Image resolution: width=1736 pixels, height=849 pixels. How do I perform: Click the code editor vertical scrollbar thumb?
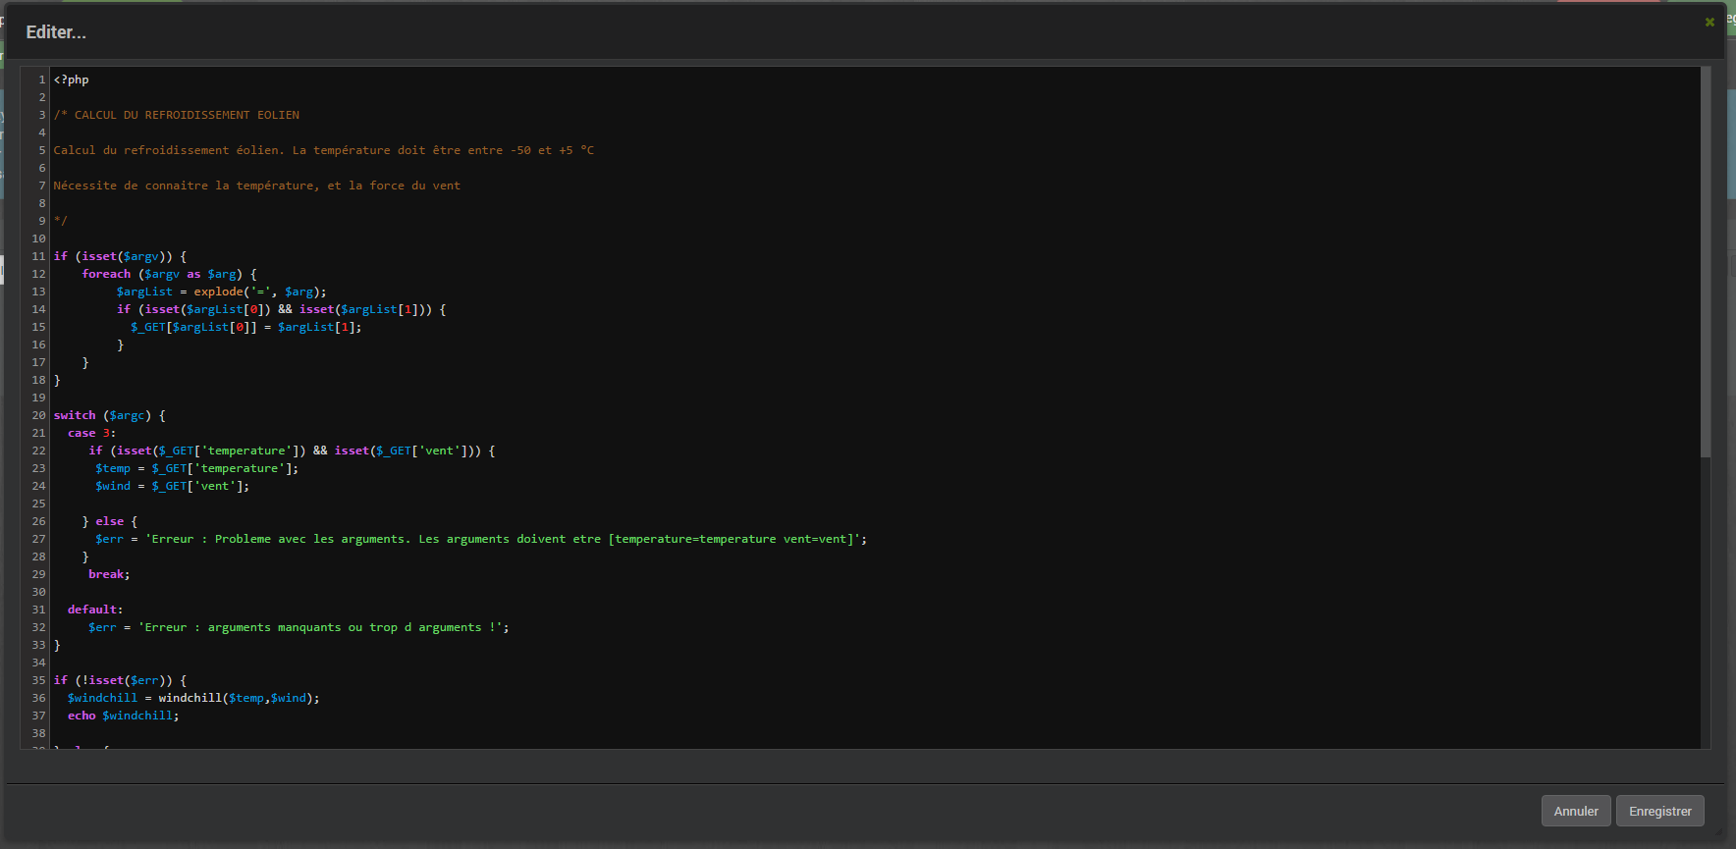pyautogui.click(x=1706, y=262)
